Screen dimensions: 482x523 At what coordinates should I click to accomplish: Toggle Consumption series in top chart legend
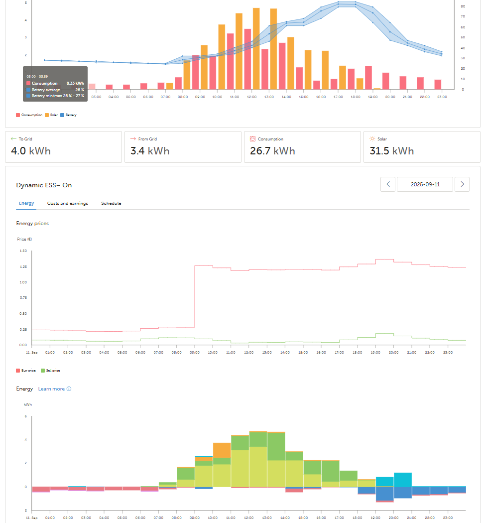[29, 115]
